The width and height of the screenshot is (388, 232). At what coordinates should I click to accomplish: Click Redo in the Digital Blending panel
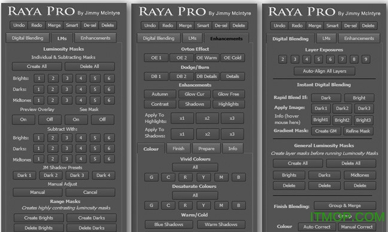[297, 26]
